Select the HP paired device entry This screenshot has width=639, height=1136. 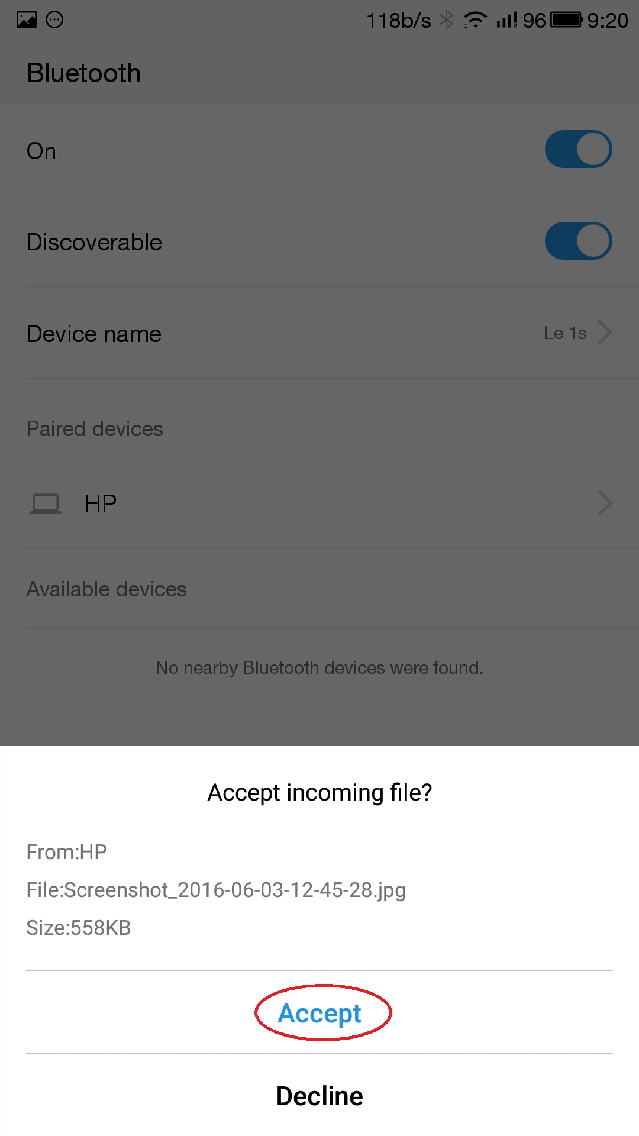(x=319, y=504)
